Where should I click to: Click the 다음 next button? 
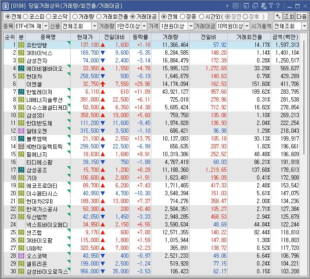click(301, 16)
